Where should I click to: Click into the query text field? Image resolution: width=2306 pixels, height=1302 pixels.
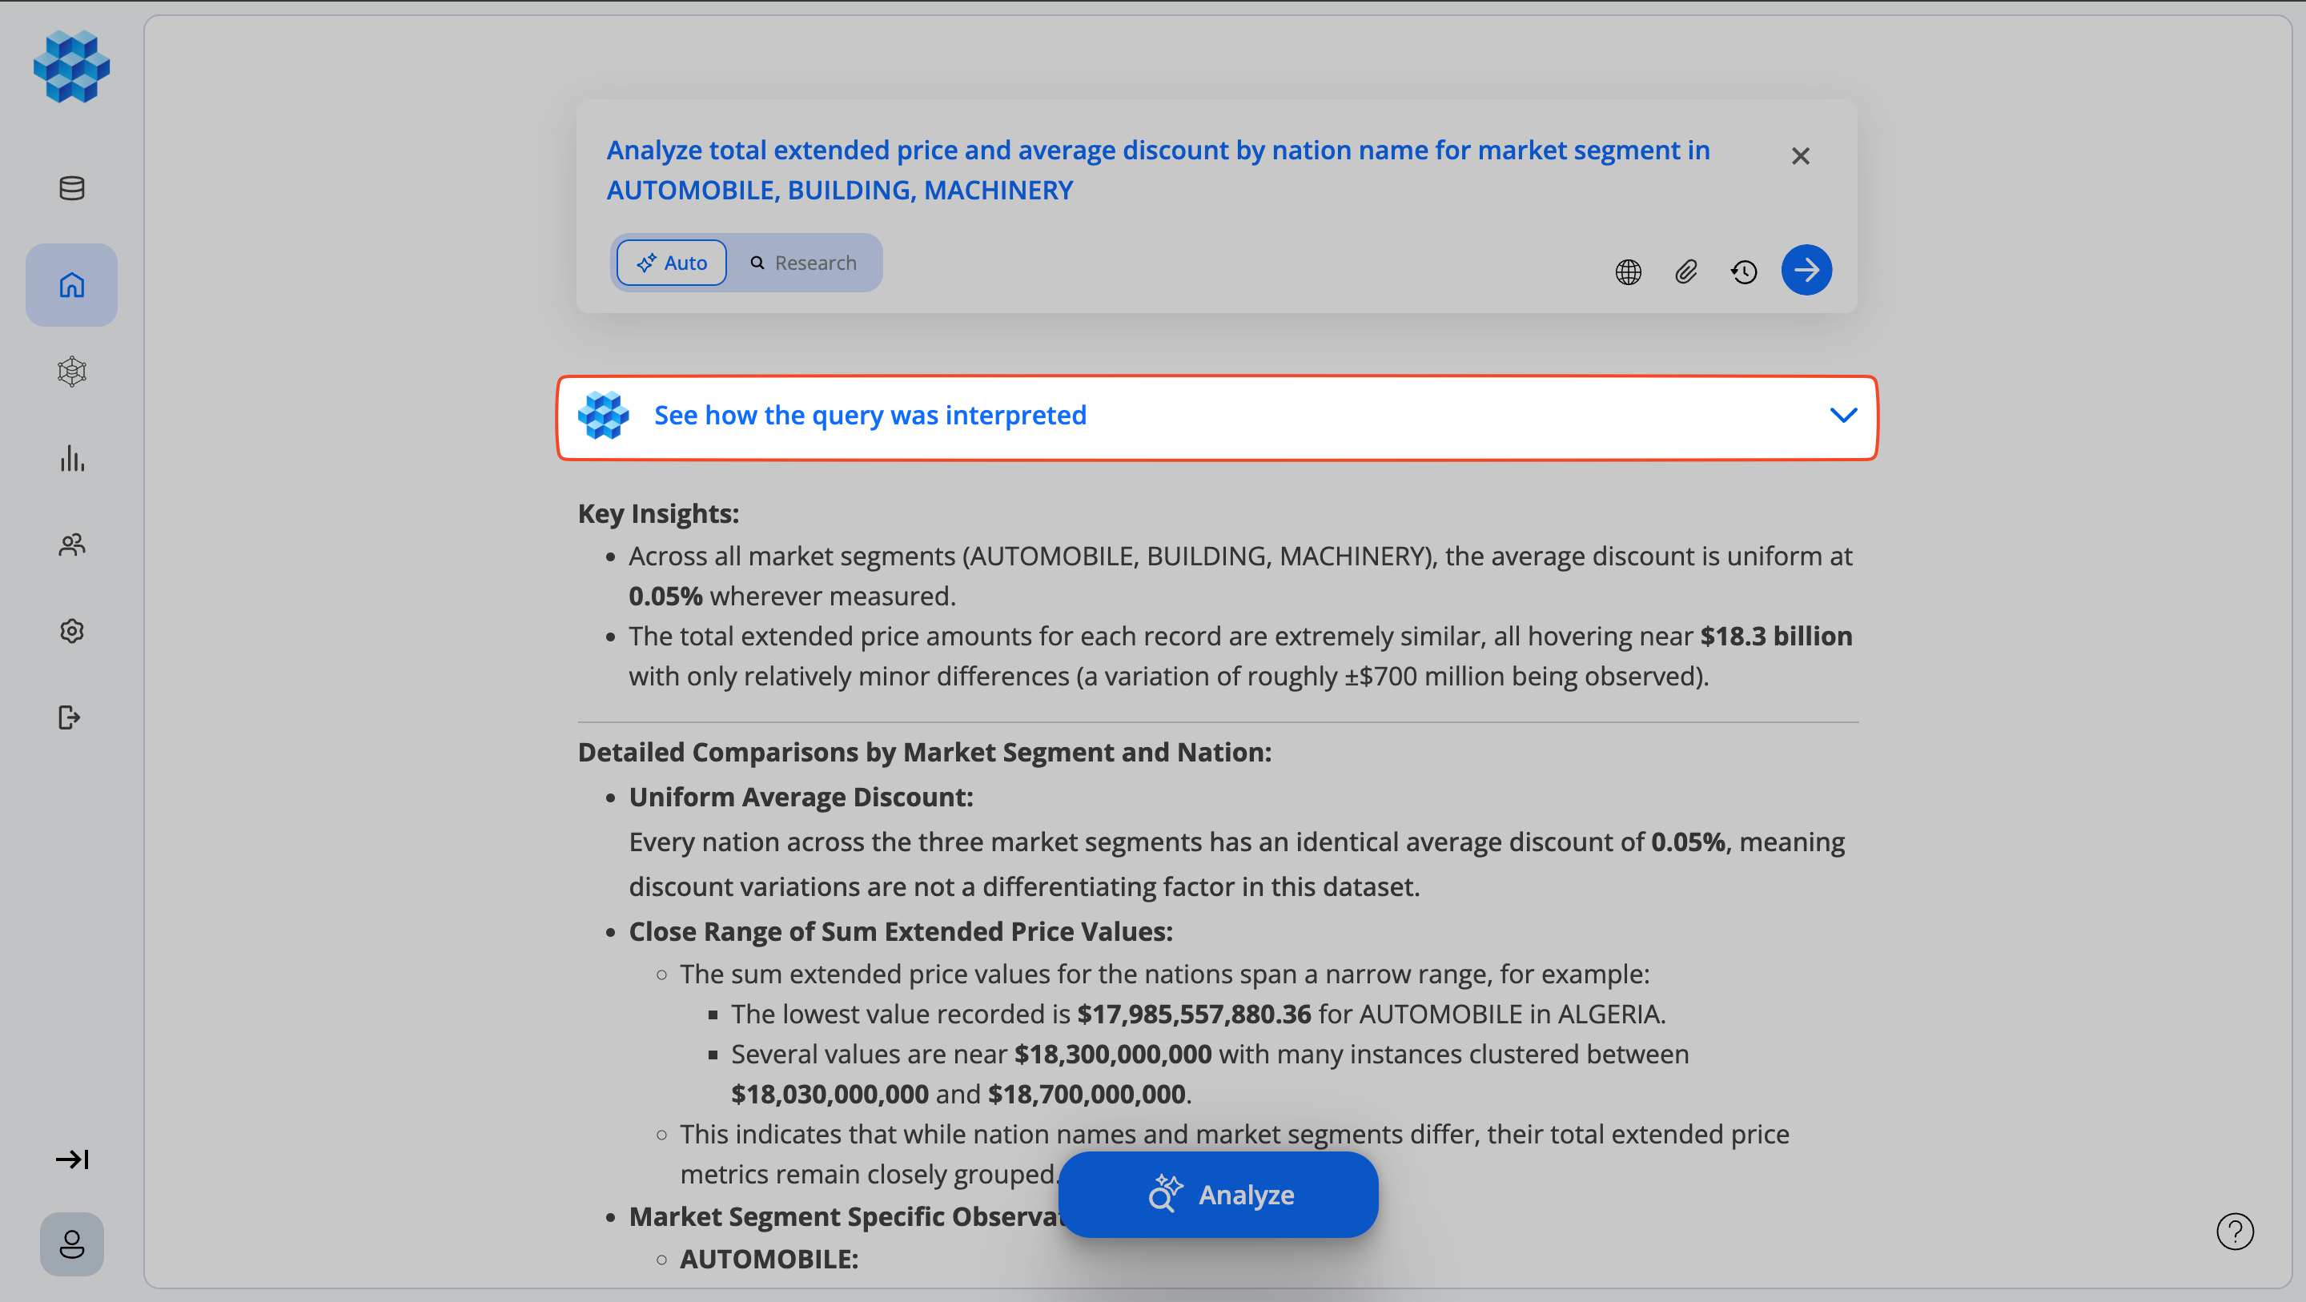[1158, 170]
